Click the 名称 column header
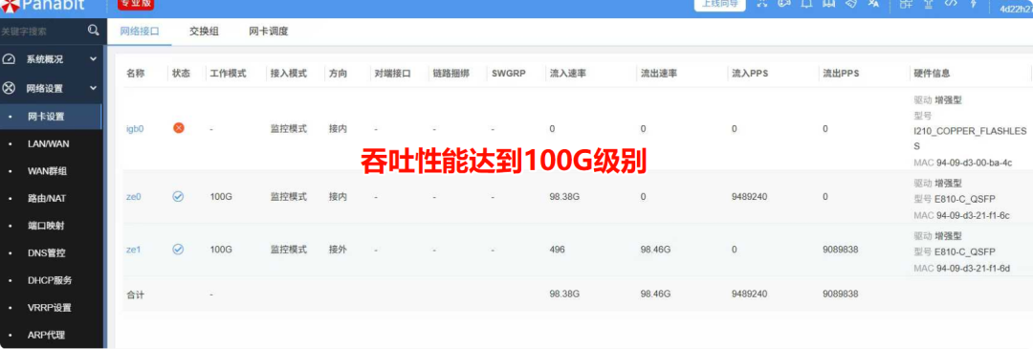Viewport: 1033px width, 349px height. [135, 74]
